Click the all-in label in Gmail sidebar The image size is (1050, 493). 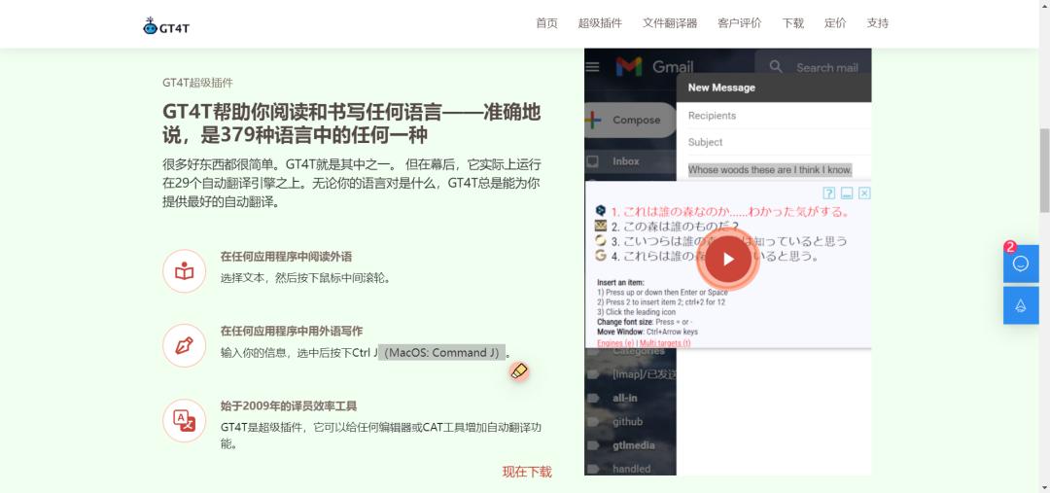[625, 398]
